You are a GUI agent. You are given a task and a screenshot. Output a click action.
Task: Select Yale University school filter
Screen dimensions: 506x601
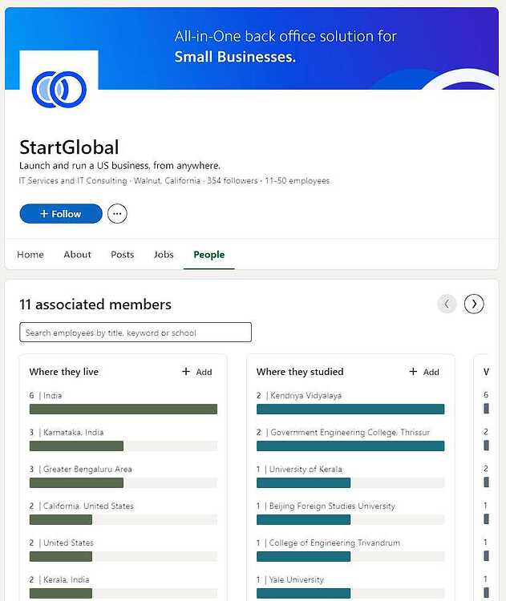click(350, 587)
